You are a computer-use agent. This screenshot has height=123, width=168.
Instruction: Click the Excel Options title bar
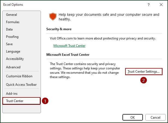68,5
